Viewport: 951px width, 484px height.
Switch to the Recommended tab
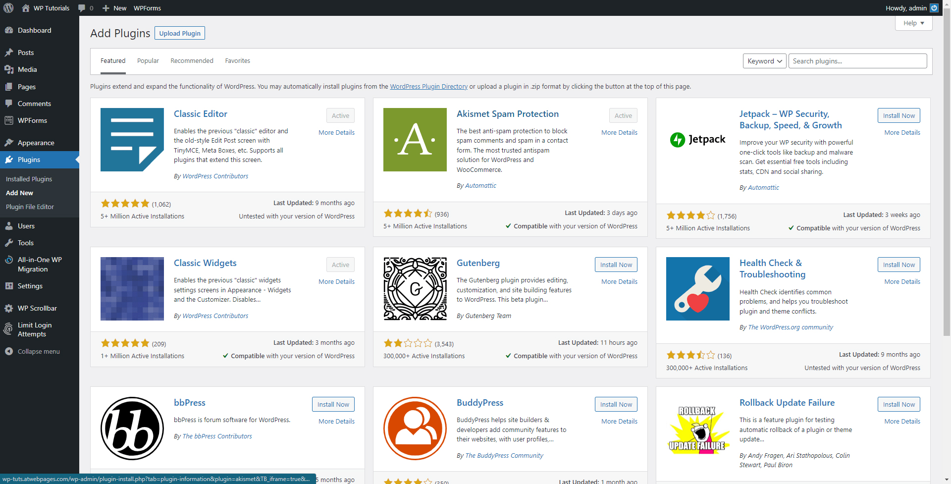pos(192,61)
